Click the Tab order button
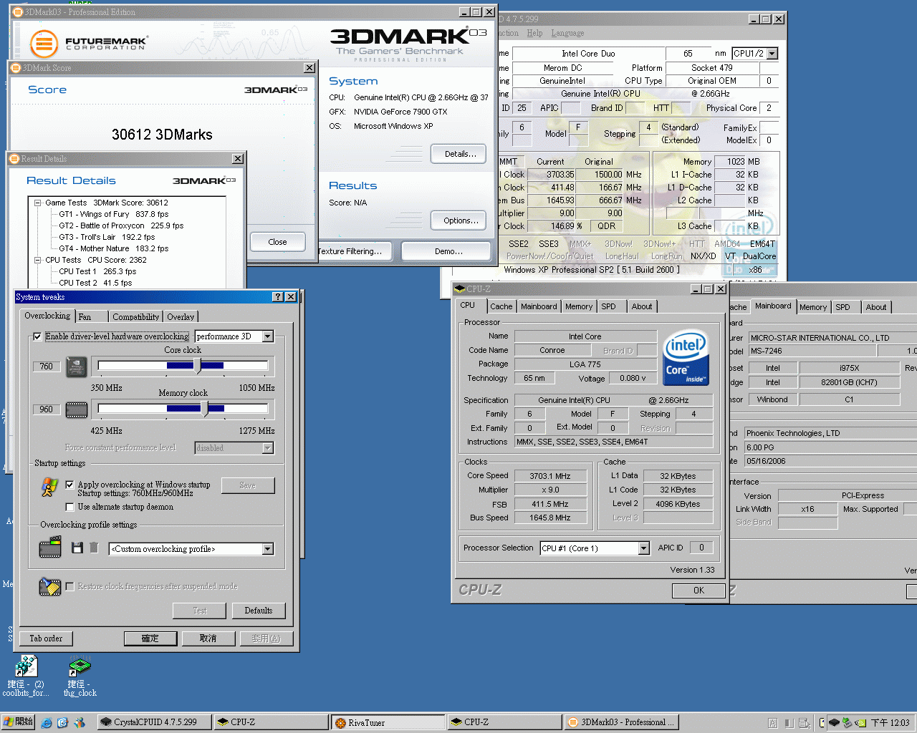917x733 pixels. coord(46,639)
